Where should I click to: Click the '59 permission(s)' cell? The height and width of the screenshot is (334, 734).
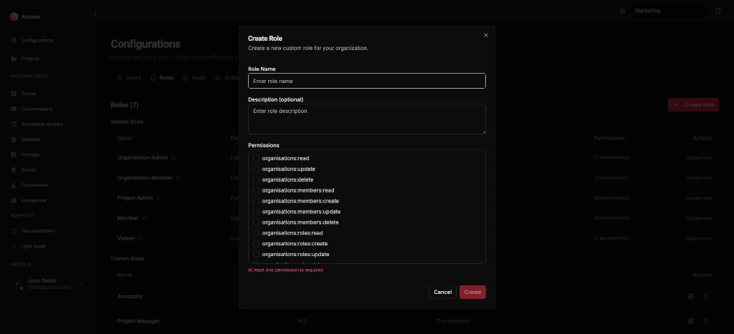pyautogui.click(x=611, y=198)
